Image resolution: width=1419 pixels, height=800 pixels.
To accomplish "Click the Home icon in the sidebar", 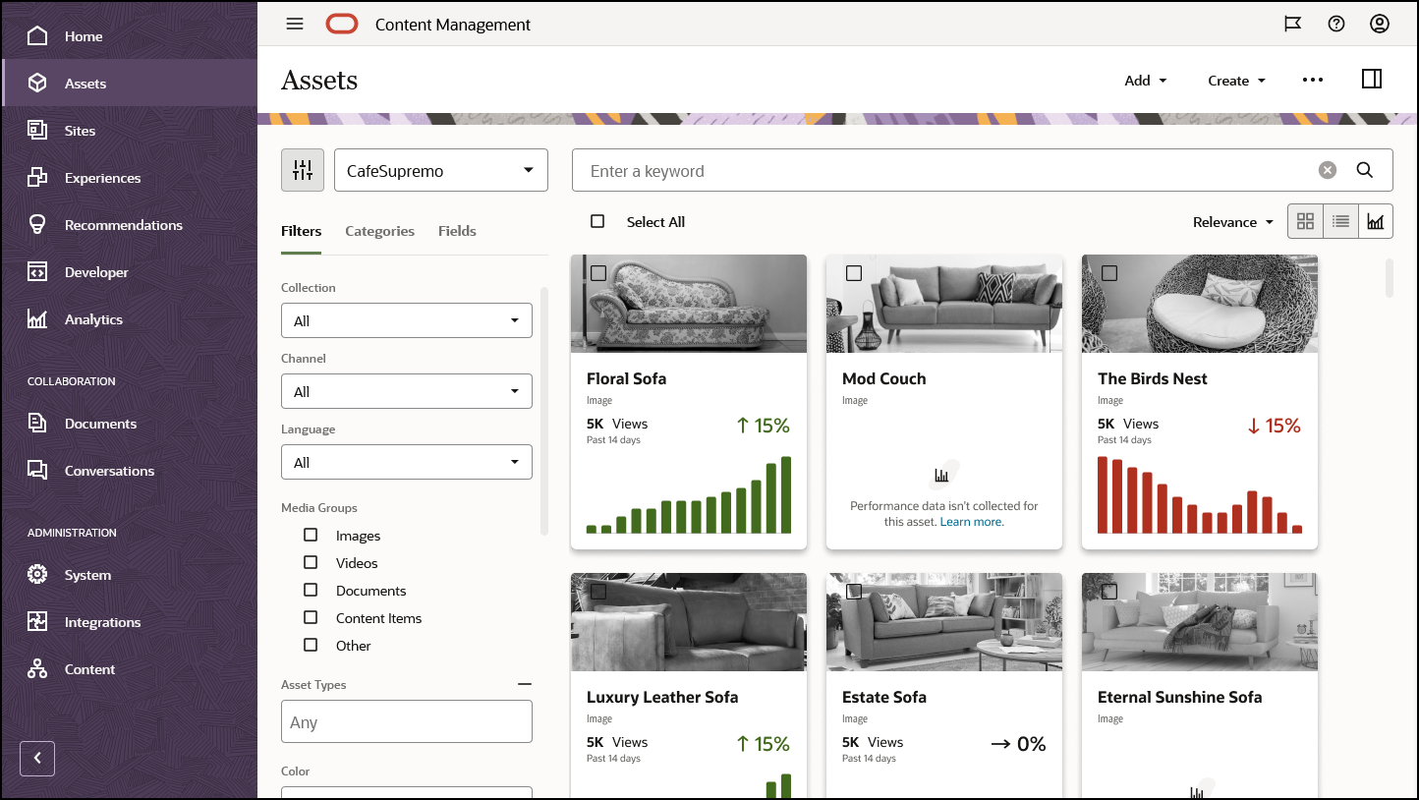I will tap(37, 36).
